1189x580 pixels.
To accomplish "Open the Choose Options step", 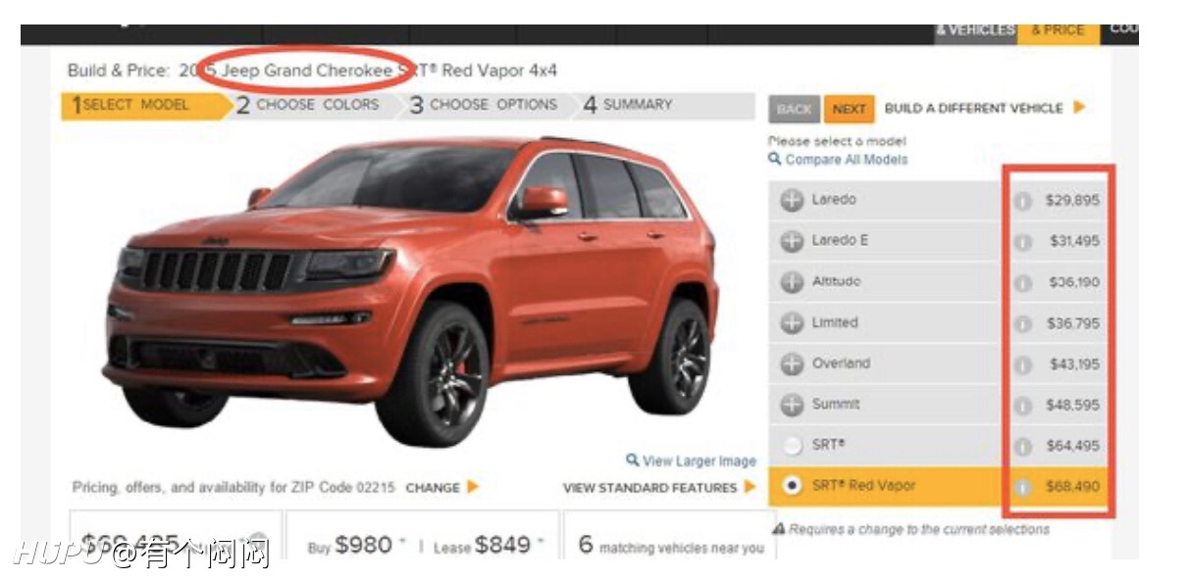I will [x=483, y=105].
